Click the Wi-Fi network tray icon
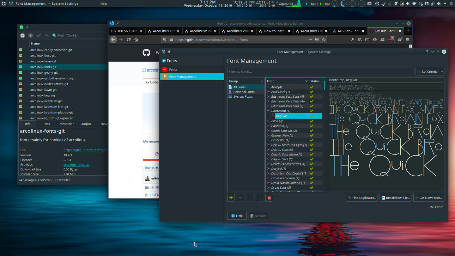 [414, 4]
